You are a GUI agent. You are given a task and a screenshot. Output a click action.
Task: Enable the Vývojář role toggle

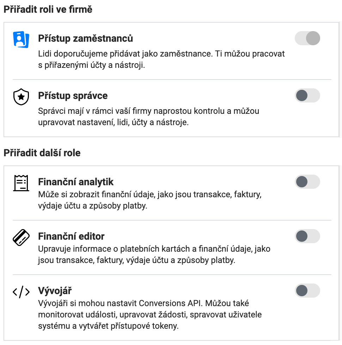[x=307, y=291]
